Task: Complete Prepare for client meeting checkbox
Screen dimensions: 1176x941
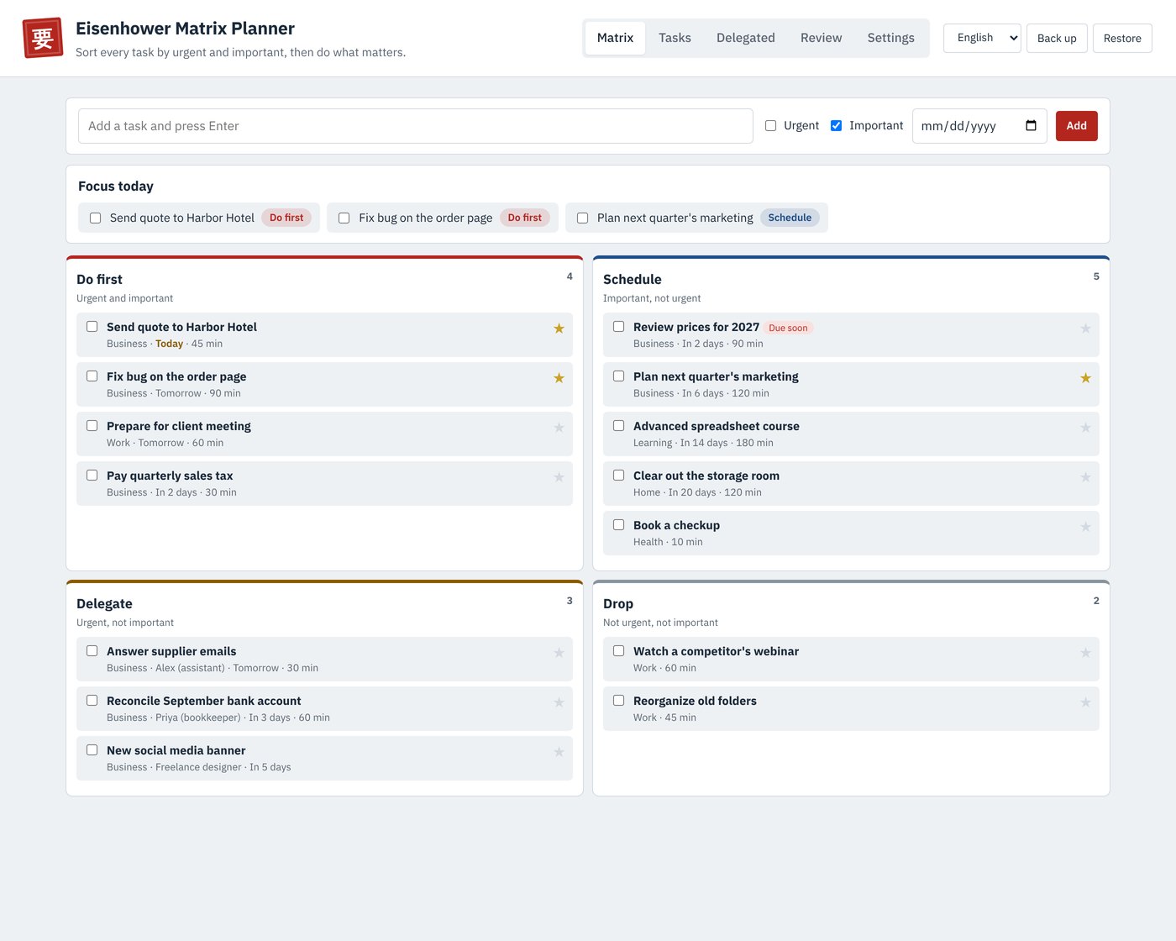Action: (92, 426)
